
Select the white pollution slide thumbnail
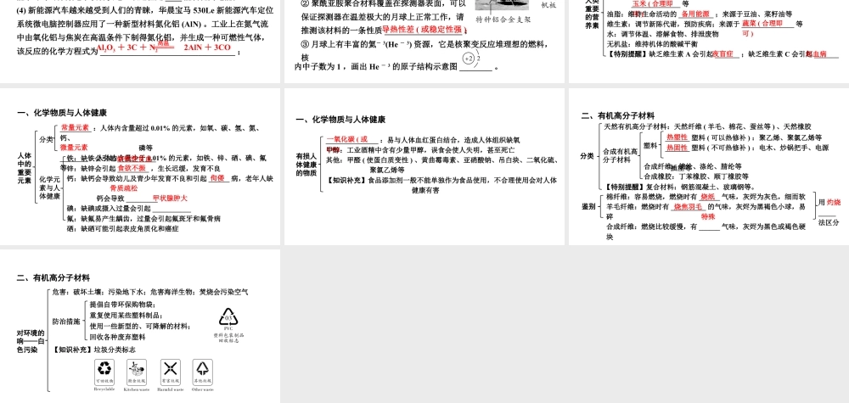(140, 326)
